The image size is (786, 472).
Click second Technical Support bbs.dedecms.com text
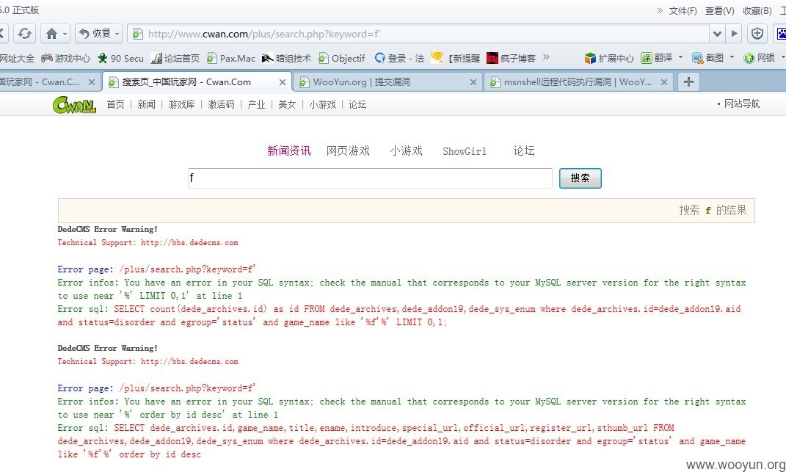(x=148, y=362)
